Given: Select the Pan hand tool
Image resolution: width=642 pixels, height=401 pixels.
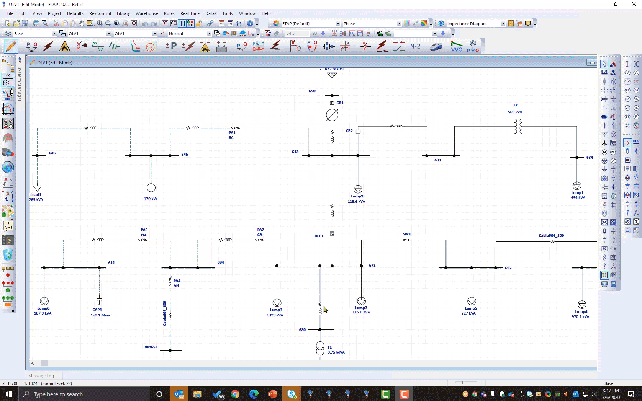Looking at the screenshot, I should pos(82,24).
